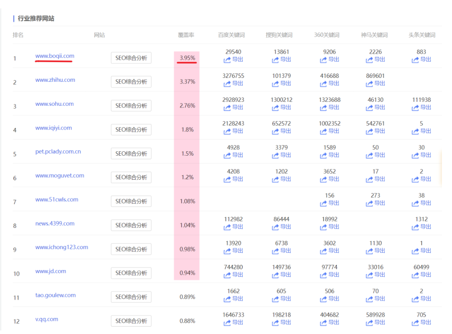Export Baidu keywords 112982 for news.4399.com
452x334 pixels.
[x=233, y=227]
